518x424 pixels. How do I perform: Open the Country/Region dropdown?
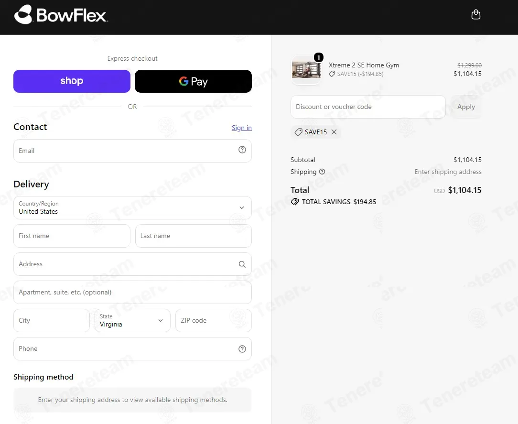pyautogui.click(x=132, y=208)
